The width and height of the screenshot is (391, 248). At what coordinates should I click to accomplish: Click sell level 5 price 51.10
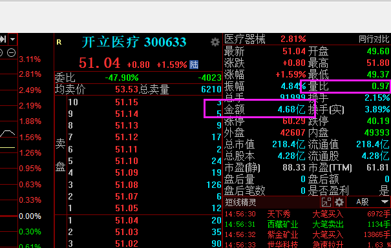(x=127, y=161)
